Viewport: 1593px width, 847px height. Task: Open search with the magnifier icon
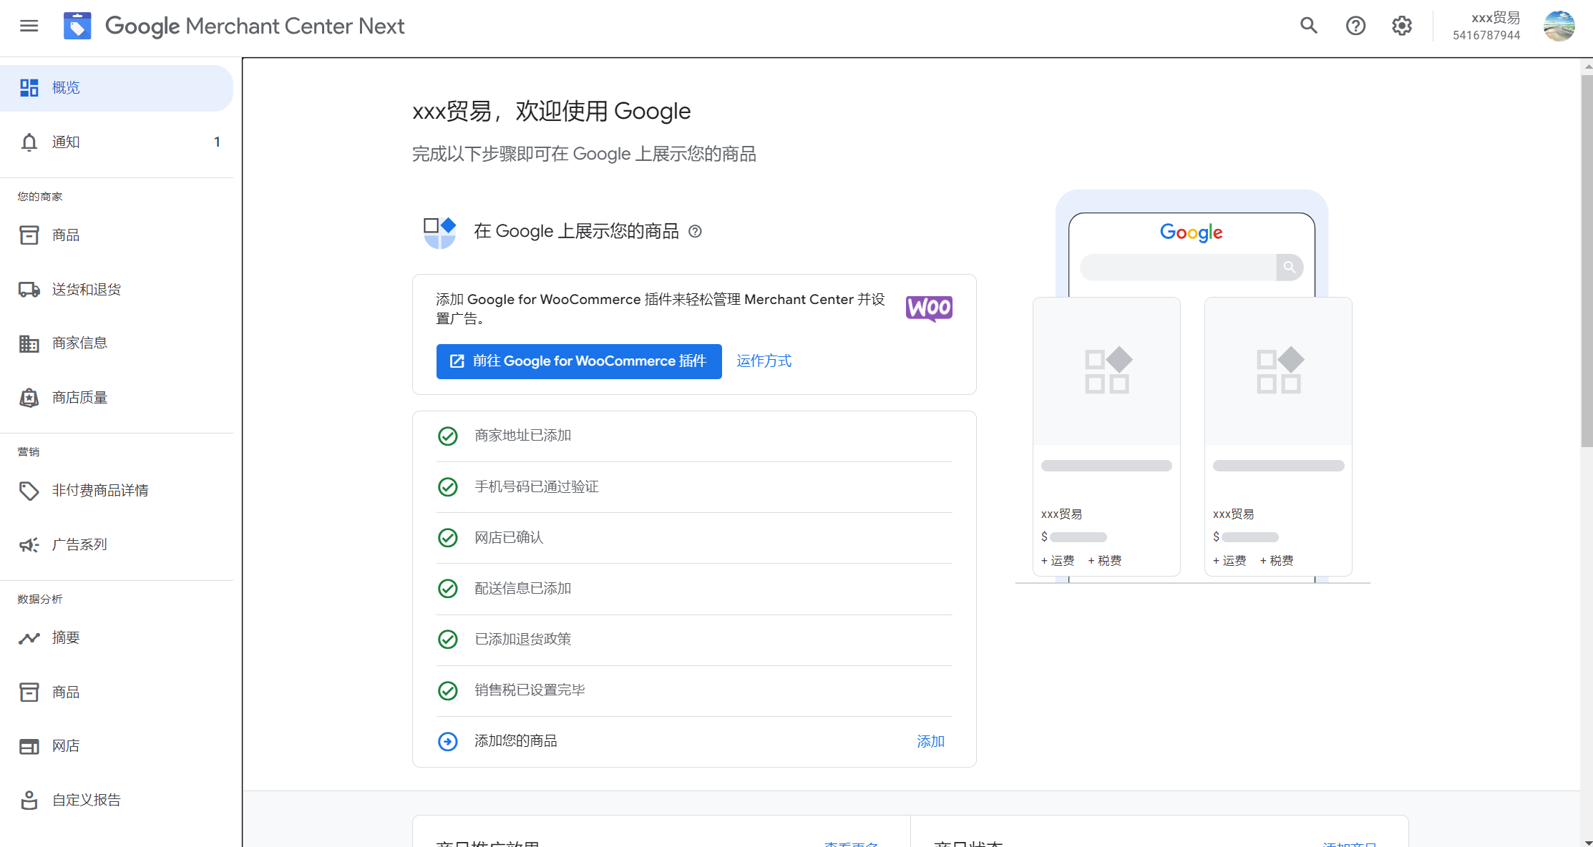pyautogui.click(x=1309, y=26)
